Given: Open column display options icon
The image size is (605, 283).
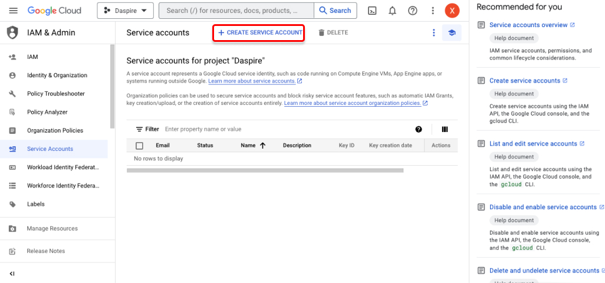Looking at the screenshot, I should pyautogui.click(x=445, y=130).
